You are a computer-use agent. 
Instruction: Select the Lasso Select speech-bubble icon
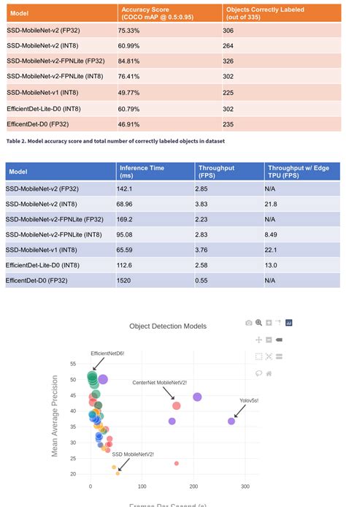click(x=258, y=373)
